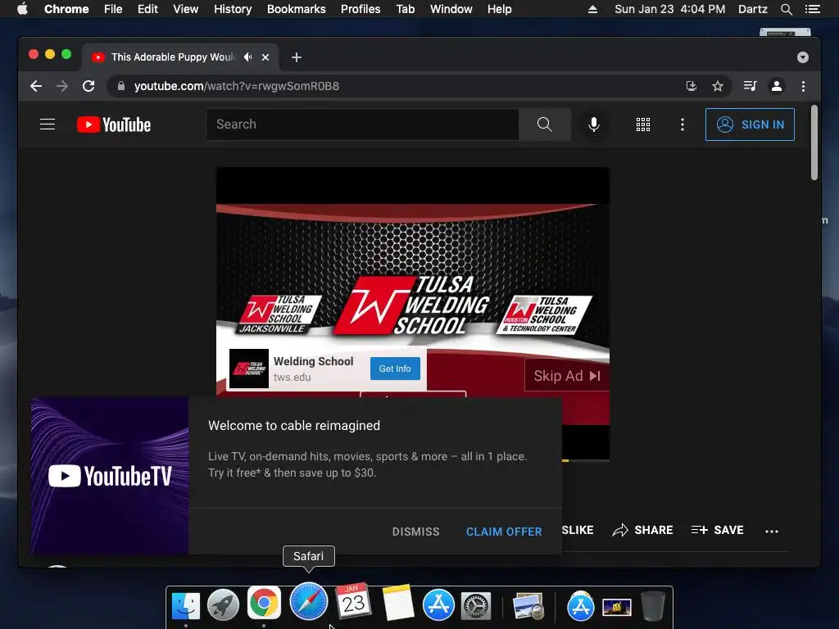Open the File menu
The height and width of the screenshot is (629, 839).
pyautogui.click(x=113, y=9)
